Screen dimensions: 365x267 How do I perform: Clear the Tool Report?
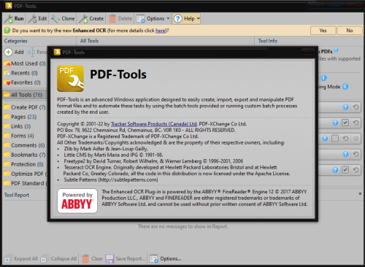click(93, 259)
